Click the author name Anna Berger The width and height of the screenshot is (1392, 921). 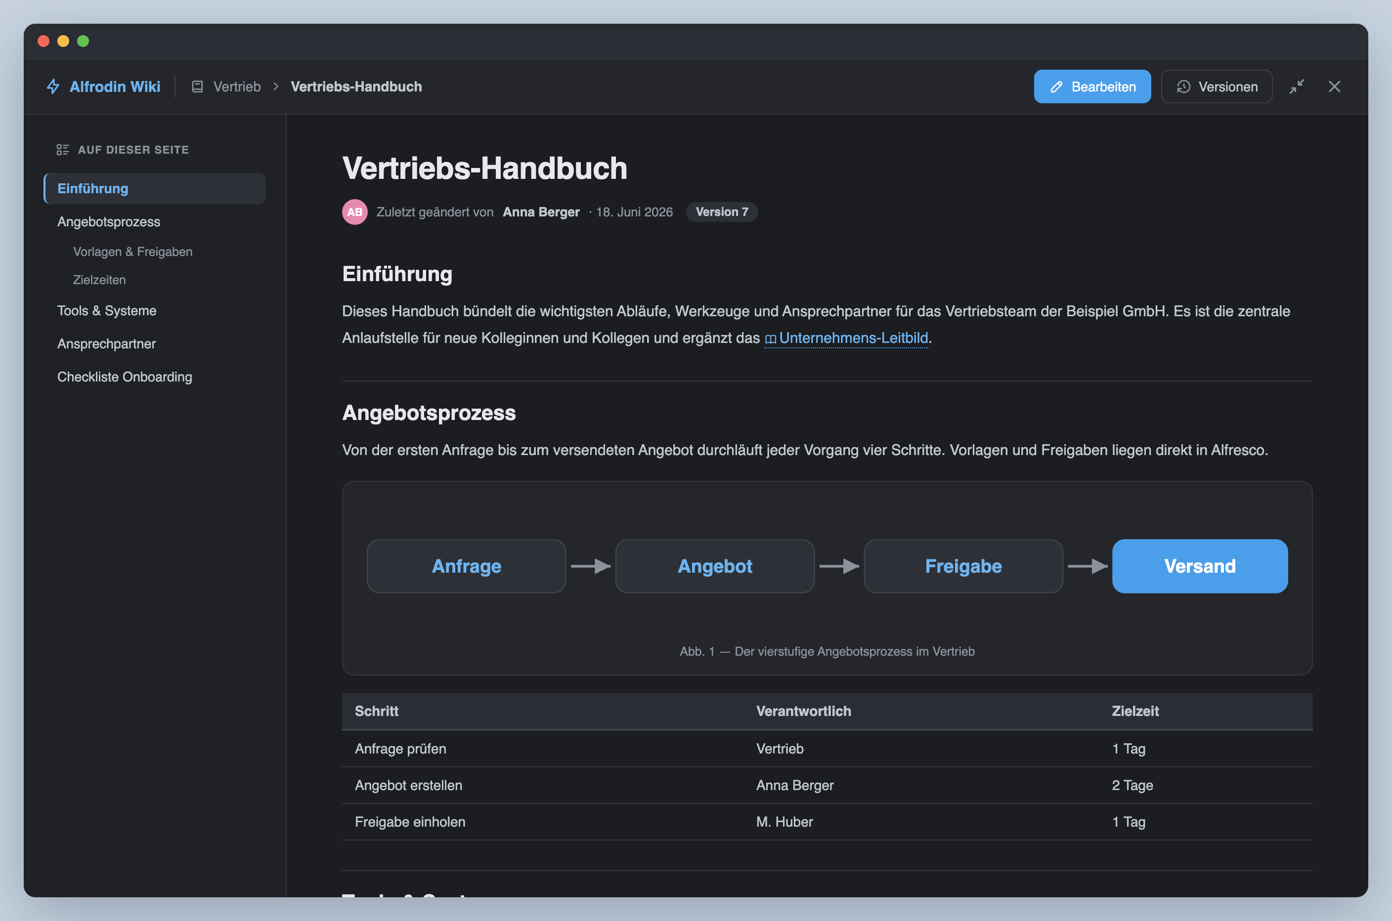coord(541,212)
